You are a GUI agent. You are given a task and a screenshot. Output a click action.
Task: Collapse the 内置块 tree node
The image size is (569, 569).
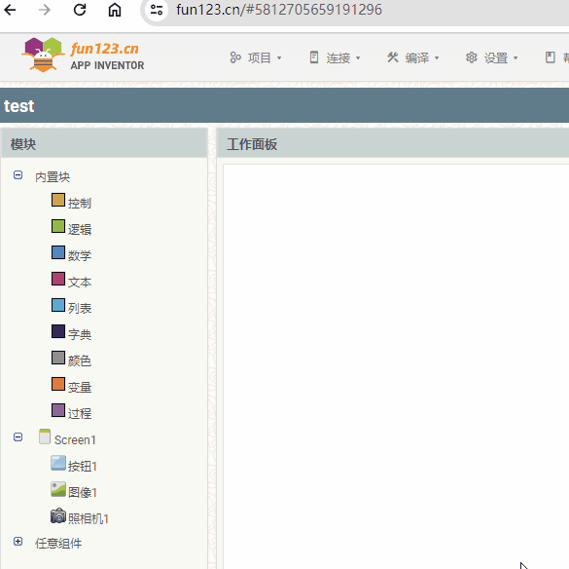pyautogui.click(x=18, y=175)
